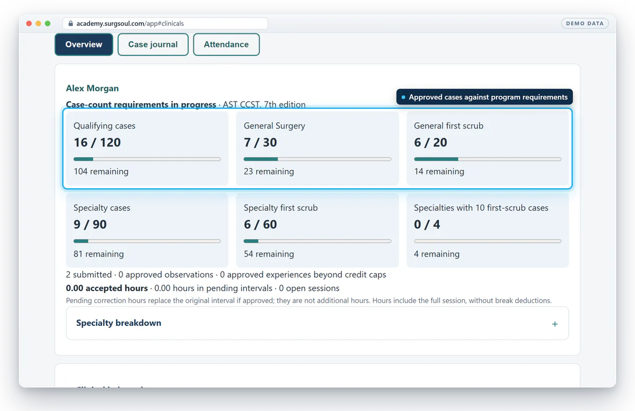Click "Specialties with 10 first-scrub cases" title

coord(481,208)
